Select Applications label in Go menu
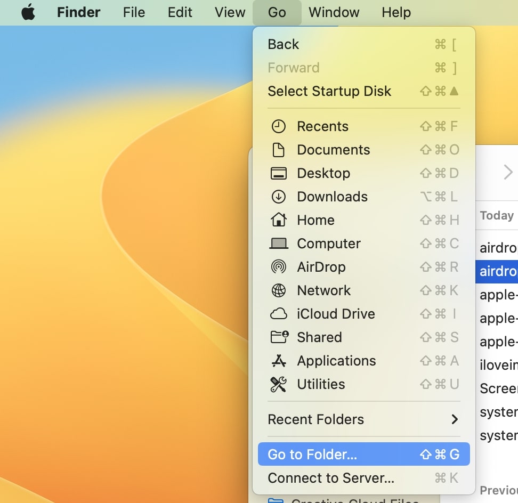The image size is (518, 503). click(x=336, y=361)
